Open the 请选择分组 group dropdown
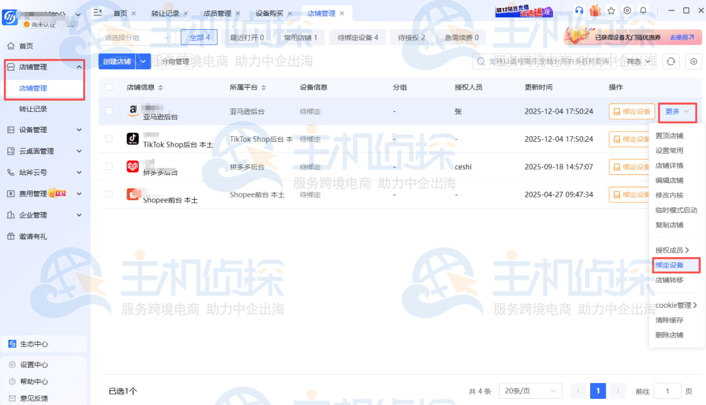Viewport: 706px width, 405px height. pyautogui.click(x=137, y=37)
